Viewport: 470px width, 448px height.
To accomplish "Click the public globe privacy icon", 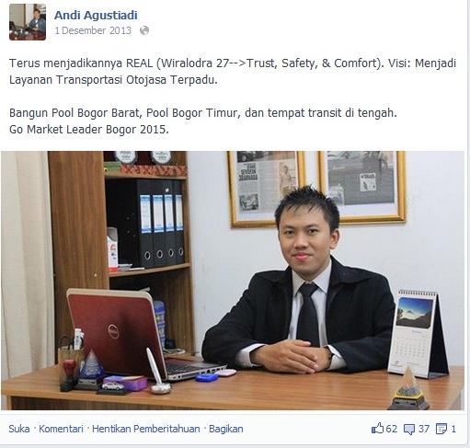I will (x=144, y=30).
